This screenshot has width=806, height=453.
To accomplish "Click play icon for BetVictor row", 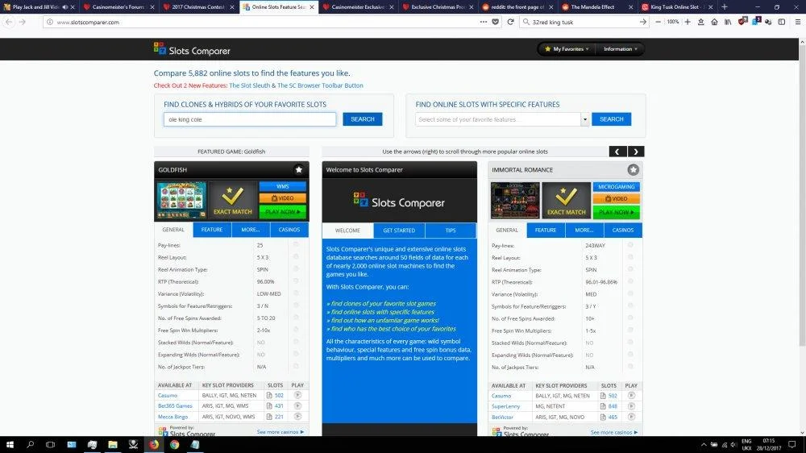I will tap(631, 417).
